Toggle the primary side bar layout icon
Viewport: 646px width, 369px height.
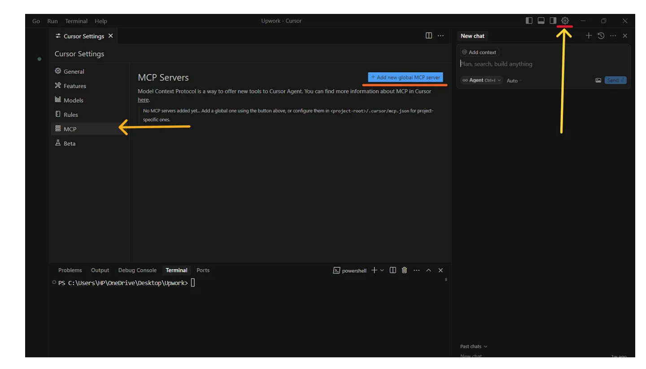[529, 21]
